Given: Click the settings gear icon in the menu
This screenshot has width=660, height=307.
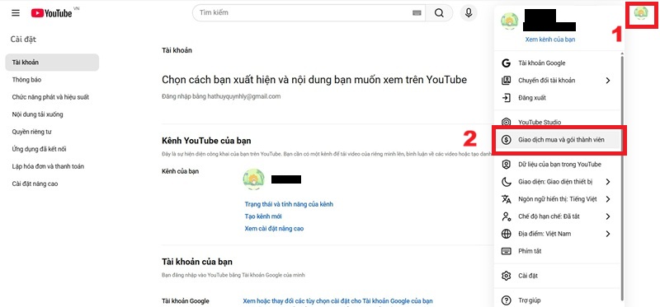Looking at the screenshot, I should click(506, 276).
